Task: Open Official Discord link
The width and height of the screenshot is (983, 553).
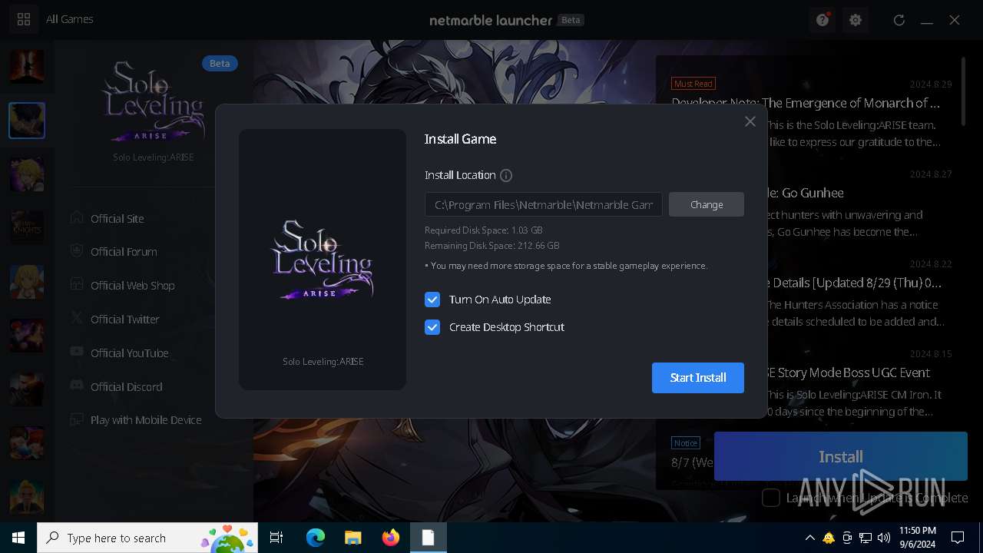Action: [126, 387]
